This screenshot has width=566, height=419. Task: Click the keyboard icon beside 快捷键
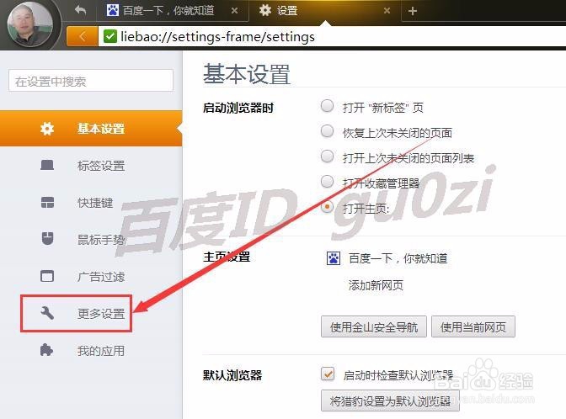[47, 203]
